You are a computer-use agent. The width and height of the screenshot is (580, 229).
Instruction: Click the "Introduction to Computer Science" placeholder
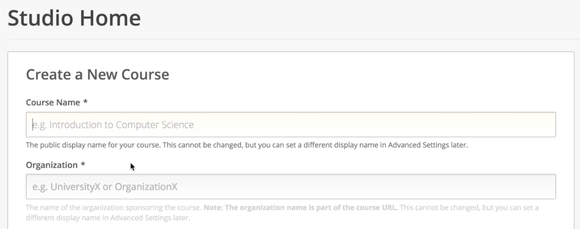coord(113,125)
